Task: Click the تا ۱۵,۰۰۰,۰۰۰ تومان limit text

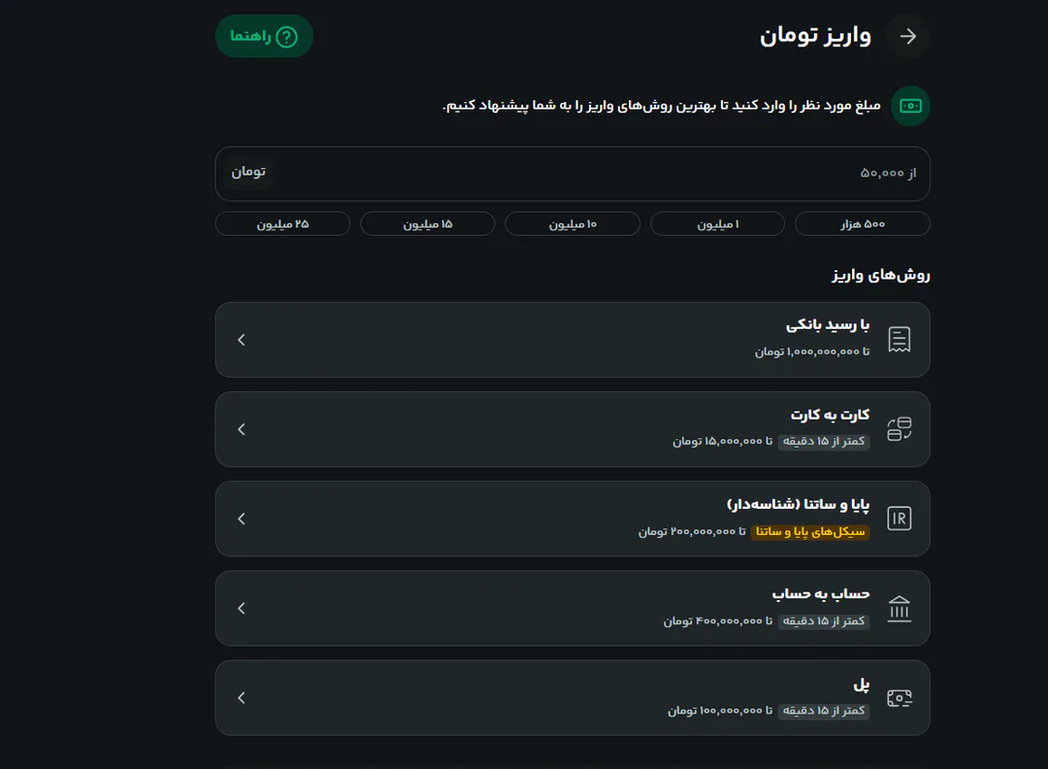Action: 723,442
